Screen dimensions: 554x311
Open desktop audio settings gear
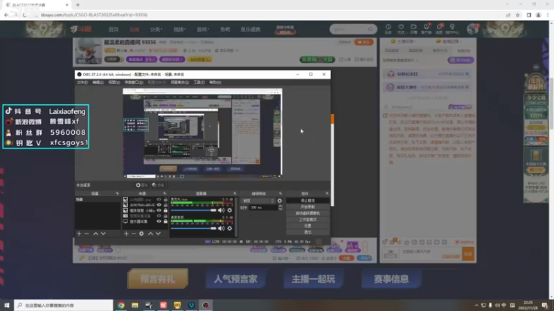pyautogui.click(x=230, y=228)
